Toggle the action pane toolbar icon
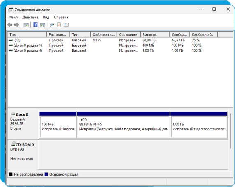The image size is (235, 187). (x=43, y=25)
